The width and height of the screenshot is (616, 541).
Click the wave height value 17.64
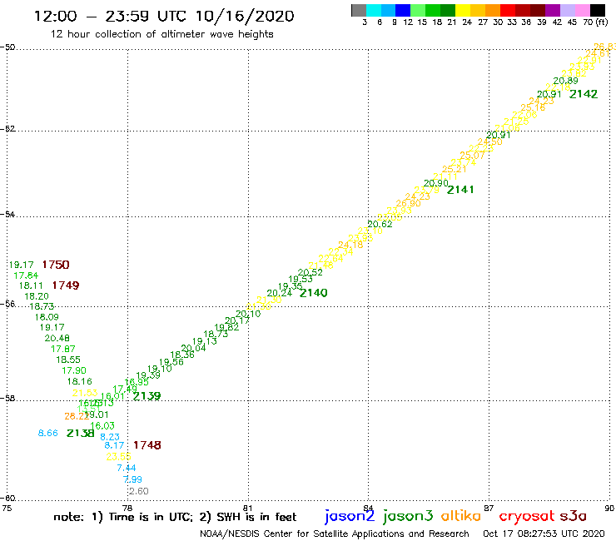click(26, 275)
